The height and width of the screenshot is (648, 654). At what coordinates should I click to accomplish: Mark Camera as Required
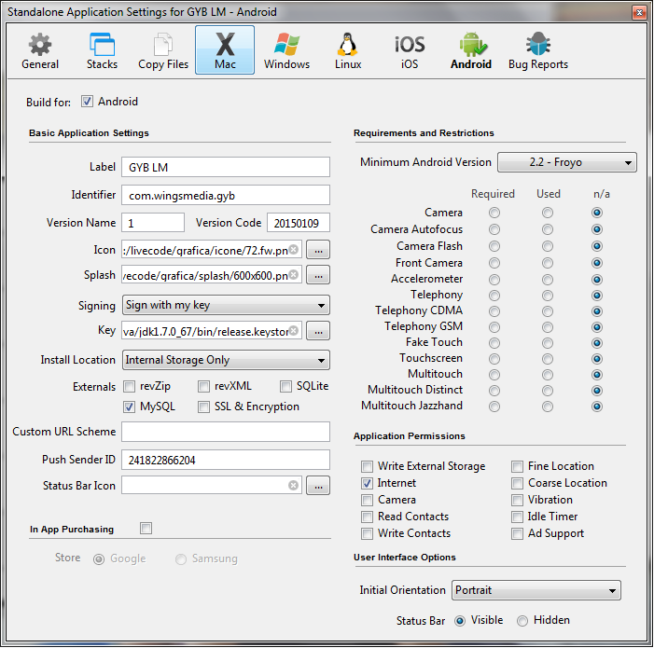(x=494, y=213)
